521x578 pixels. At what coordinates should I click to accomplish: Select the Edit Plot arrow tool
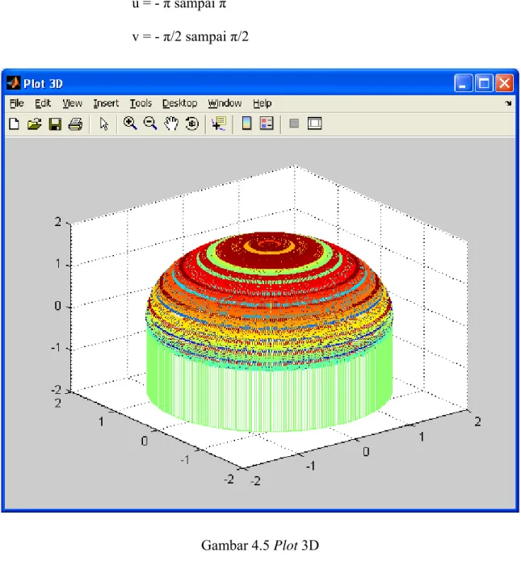[x=104, y=124]
